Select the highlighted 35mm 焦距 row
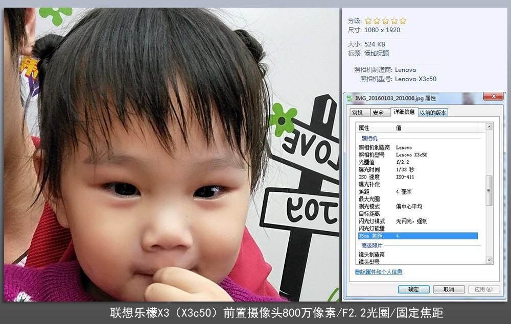 [404, 236]
